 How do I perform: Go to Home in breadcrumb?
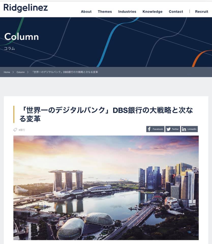point(7,72)
